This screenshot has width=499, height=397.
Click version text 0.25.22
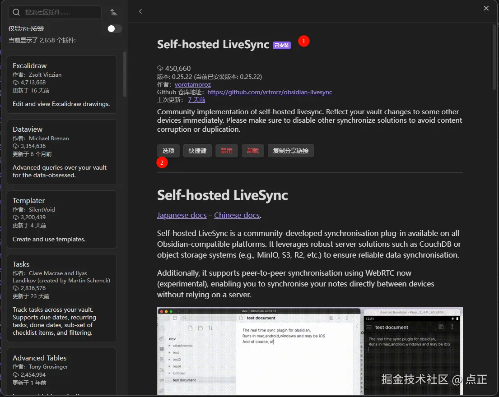182,77
